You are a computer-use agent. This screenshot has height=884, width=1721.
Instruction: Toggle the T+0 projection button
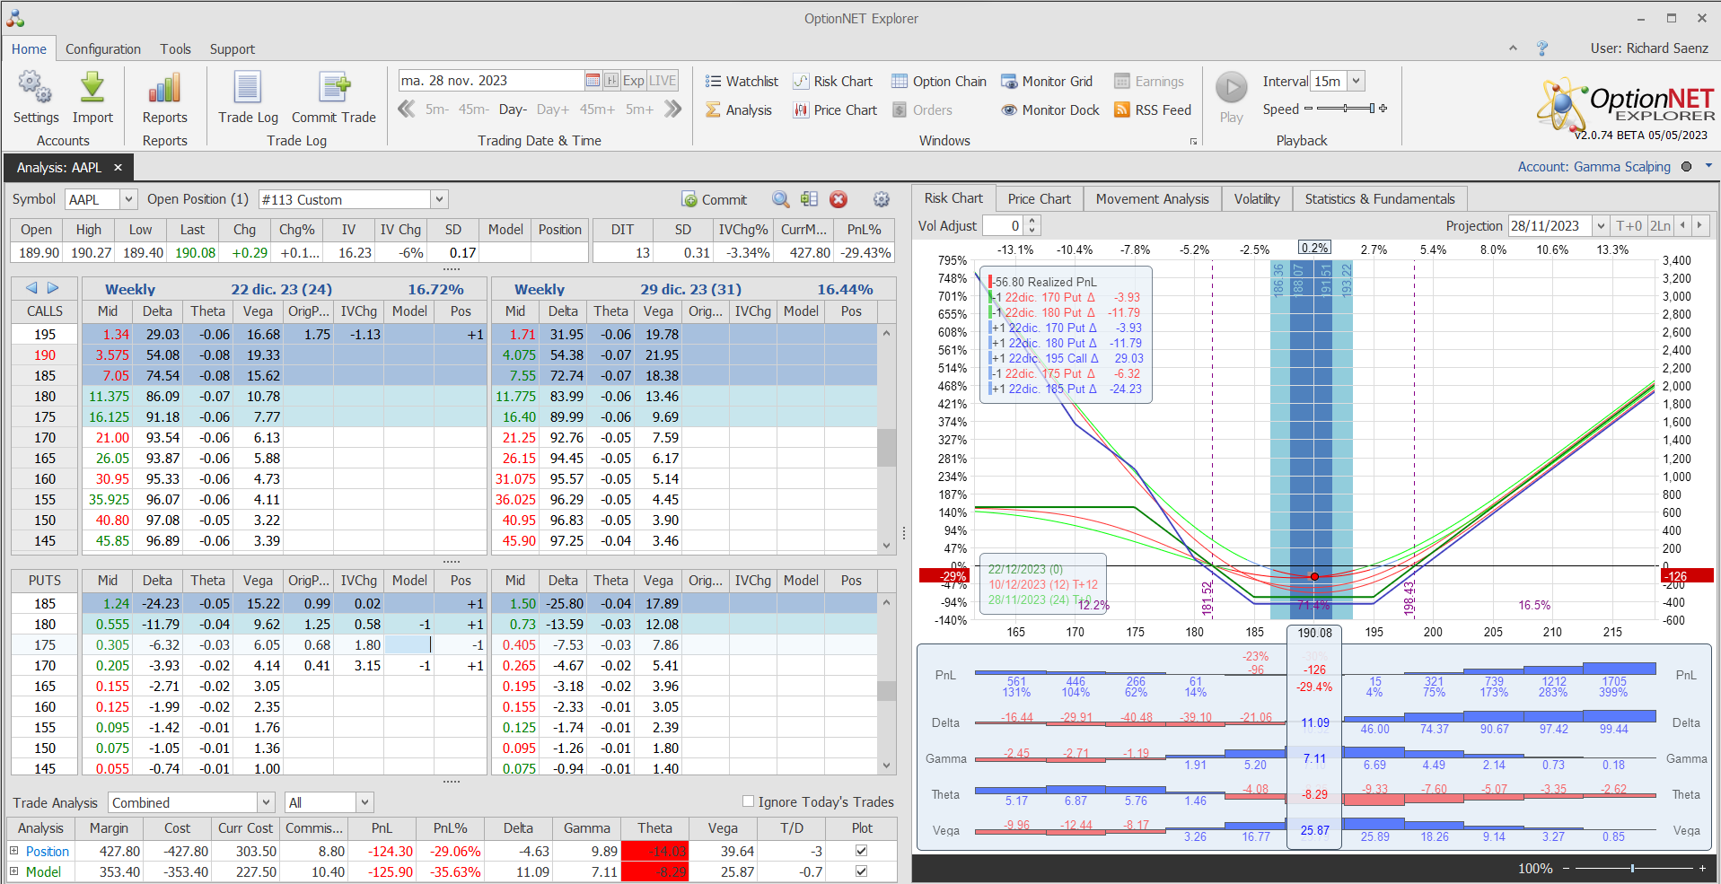pyautogui.click(x=1629, y=226)
